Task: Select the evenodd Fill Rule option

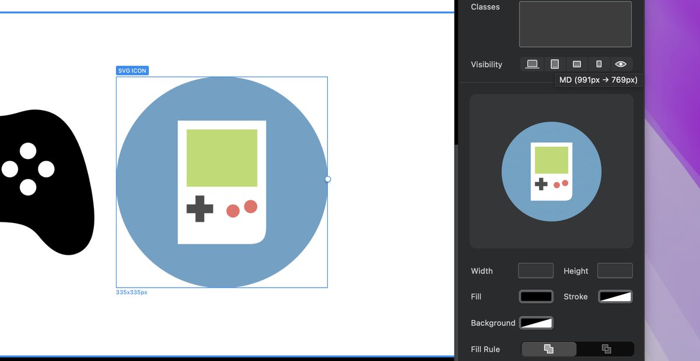Action: pyautogui.click(x=605, y=349)
